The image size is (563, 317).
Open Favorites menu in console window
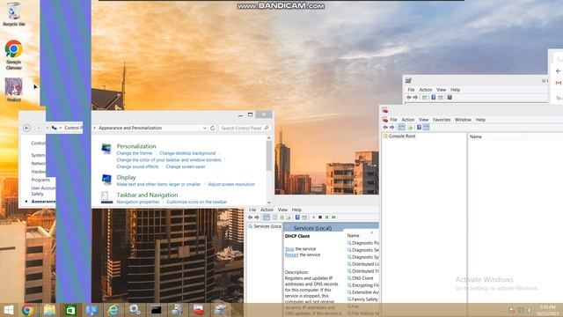pyautogui.click(x=442, y=120)
